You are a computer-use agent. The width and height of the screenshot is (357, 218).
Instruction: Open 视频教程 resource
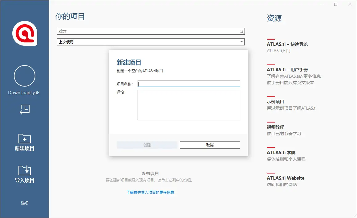pos(275,127)
